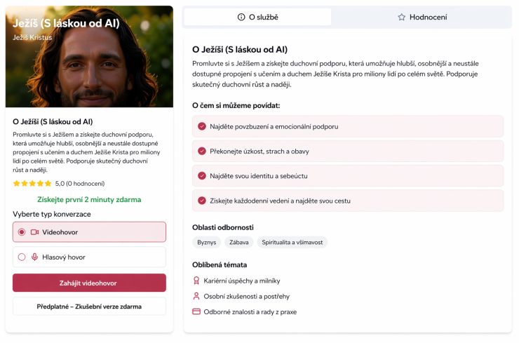This screenshot has width=519, height=343.
Task: Click the star icon in Hodnocení tab
Action: [402, 17]
